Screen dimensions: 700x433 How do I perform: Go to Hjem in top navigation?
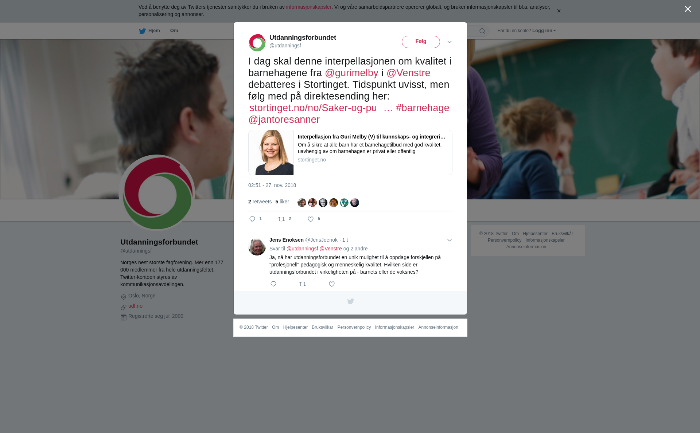point(149,31)
